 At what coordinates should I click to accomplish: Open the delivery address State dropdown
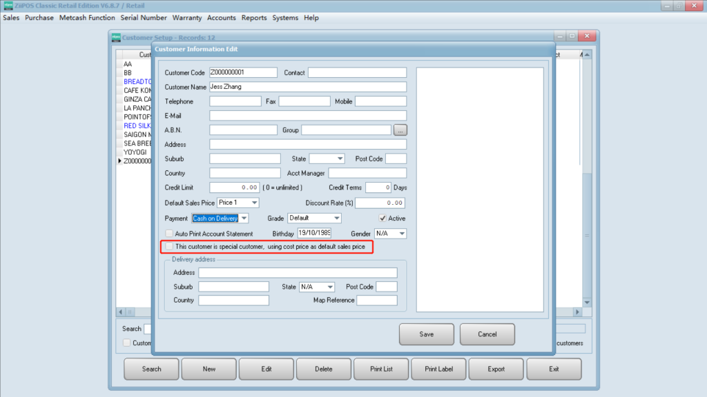pos(329,287)
